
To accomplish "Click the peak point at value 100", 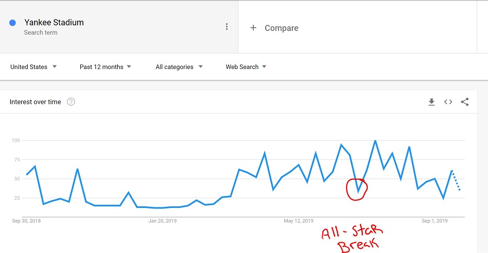I will click(x=375, y=141).
